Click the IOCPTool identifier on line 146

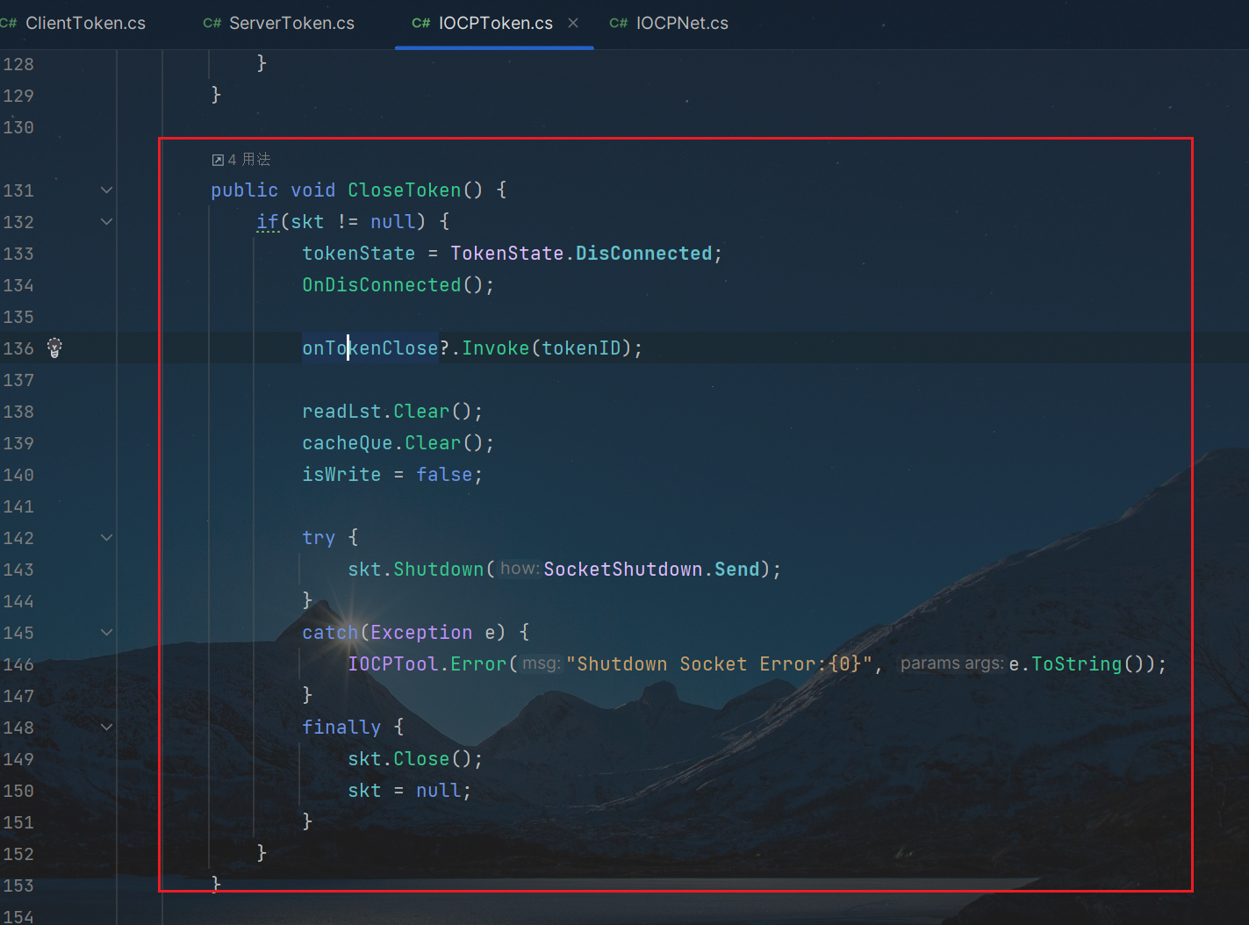pyautogui.click(x=392, y=664)
